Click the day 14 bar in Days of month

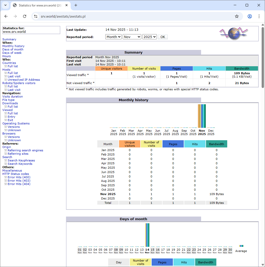point(147,235)
